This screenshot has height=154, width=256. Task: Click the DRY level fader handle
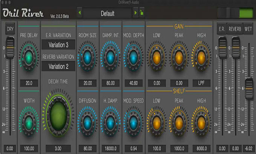click(10, 48)
